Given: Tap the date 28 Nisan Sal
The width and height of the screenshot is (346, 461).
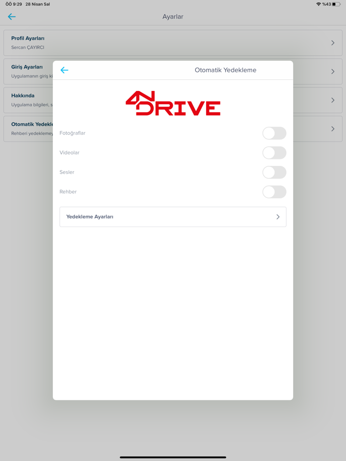Looking at the screenshot, I should coord(38,4).
